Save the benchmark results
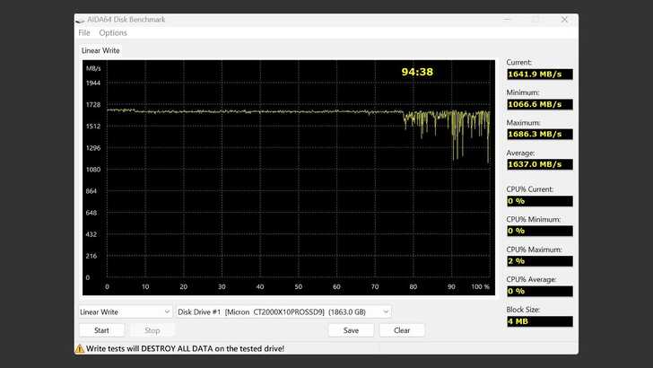The width and height of the screenshot is (653, 368). [351, 330]
